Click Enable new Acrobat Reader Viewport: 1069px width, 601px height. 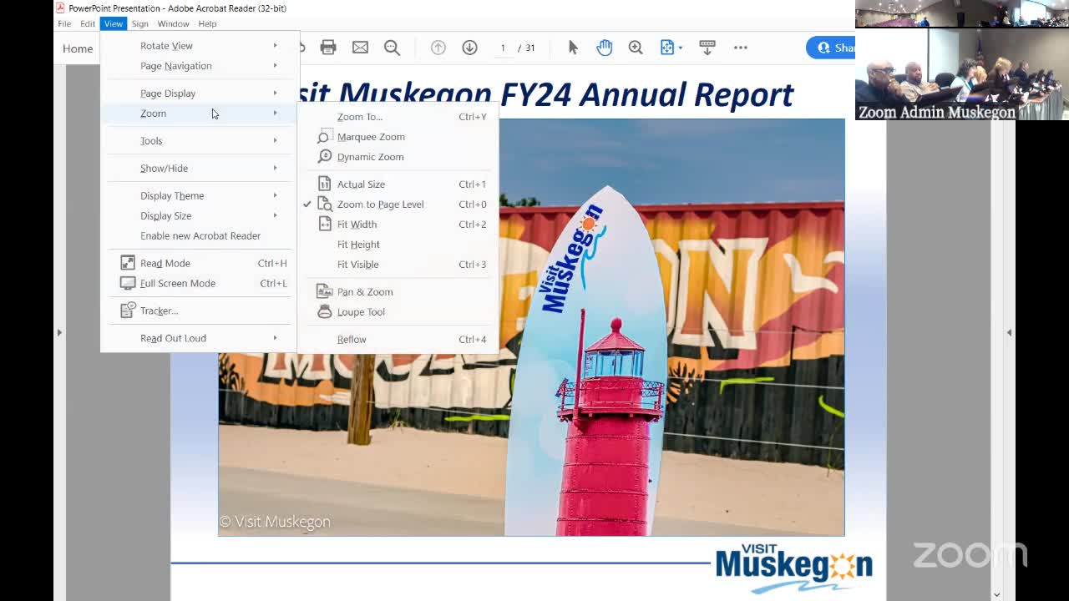tap(200, 235)
